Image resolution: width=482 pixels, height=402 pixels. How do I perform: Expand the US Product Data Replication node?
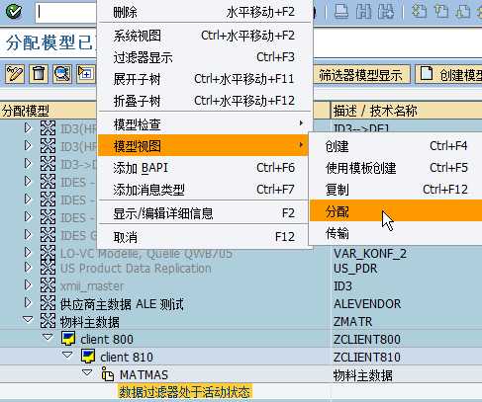coord(28,267)
